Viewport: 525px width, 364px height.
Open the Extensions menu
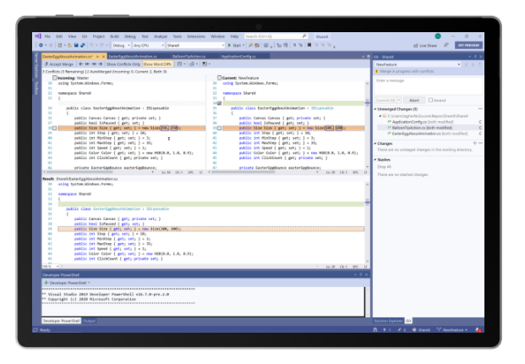[x=196, y=36]
